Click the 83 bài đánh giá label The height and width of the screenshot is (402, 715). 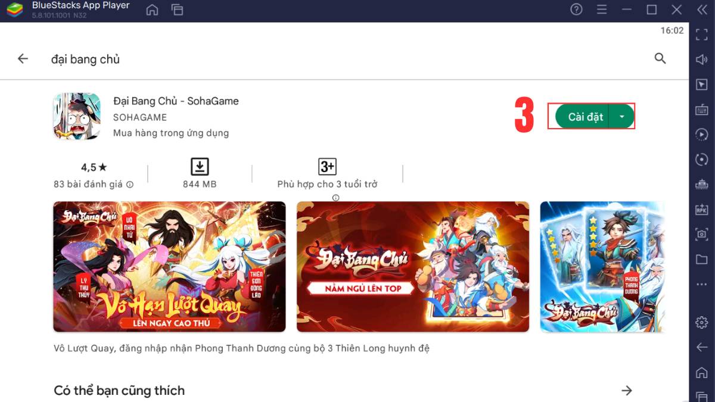(x=88, y=184)
